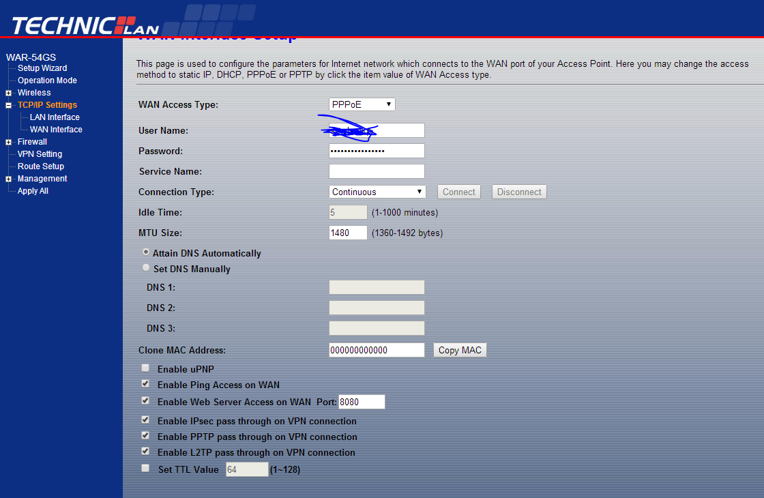Open Setup Wizard in sidebar

point(42,68)
